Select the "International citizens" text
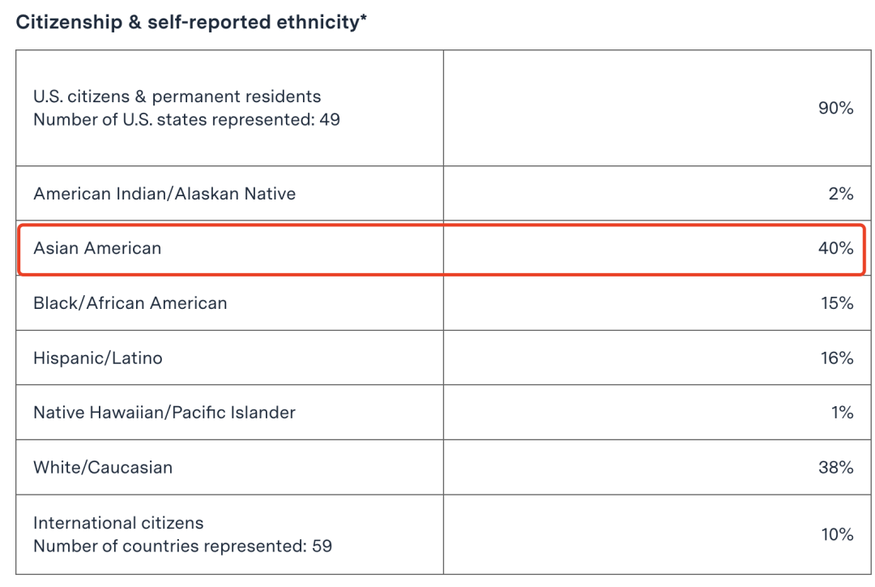Image resolution: width=875 pixels, height=587 pixels. (x=118, y=523)
